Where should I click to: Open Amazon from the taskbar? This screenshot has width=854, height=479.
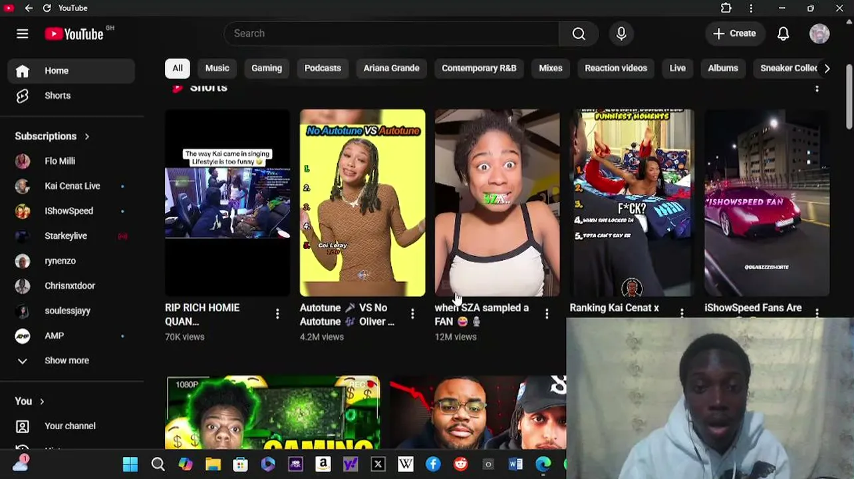(323, 464)
